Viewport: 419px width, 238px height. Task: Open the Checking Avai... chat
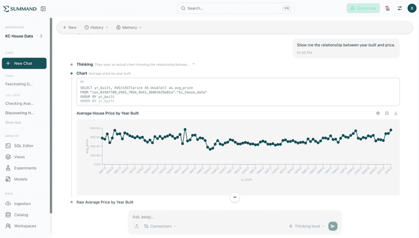[20, 103]
